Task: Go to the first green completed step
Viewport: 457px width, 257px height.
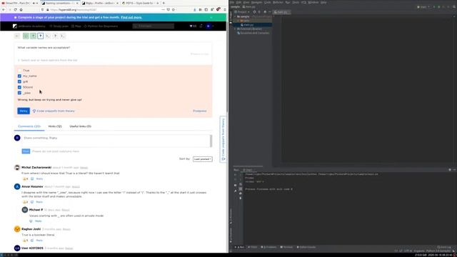Action: 26,36
